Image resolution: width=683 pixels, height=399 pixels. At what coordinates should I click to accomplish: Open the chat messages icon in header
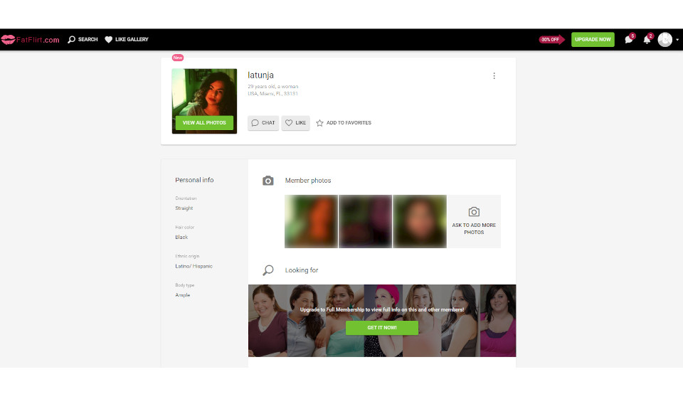pyautogui.click(x=629, y=40)
